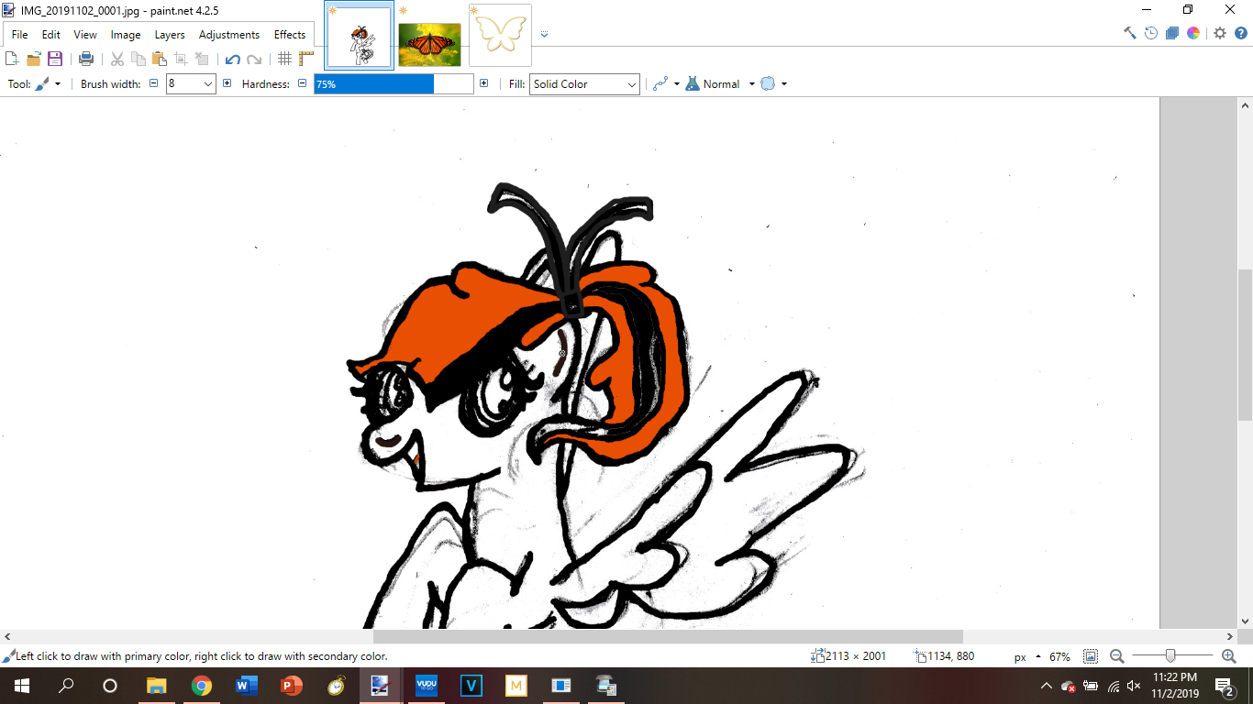Open the Effects menu
The image size is (1253, 704).
click(290, 35)
